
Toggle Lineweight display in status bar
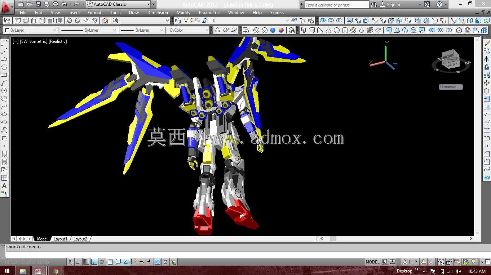point(150,262)
